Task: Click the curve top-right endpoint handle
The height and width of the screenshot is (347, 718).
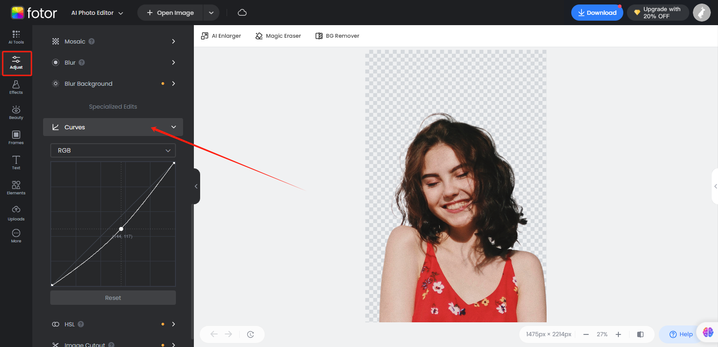Action: (174, 163)
